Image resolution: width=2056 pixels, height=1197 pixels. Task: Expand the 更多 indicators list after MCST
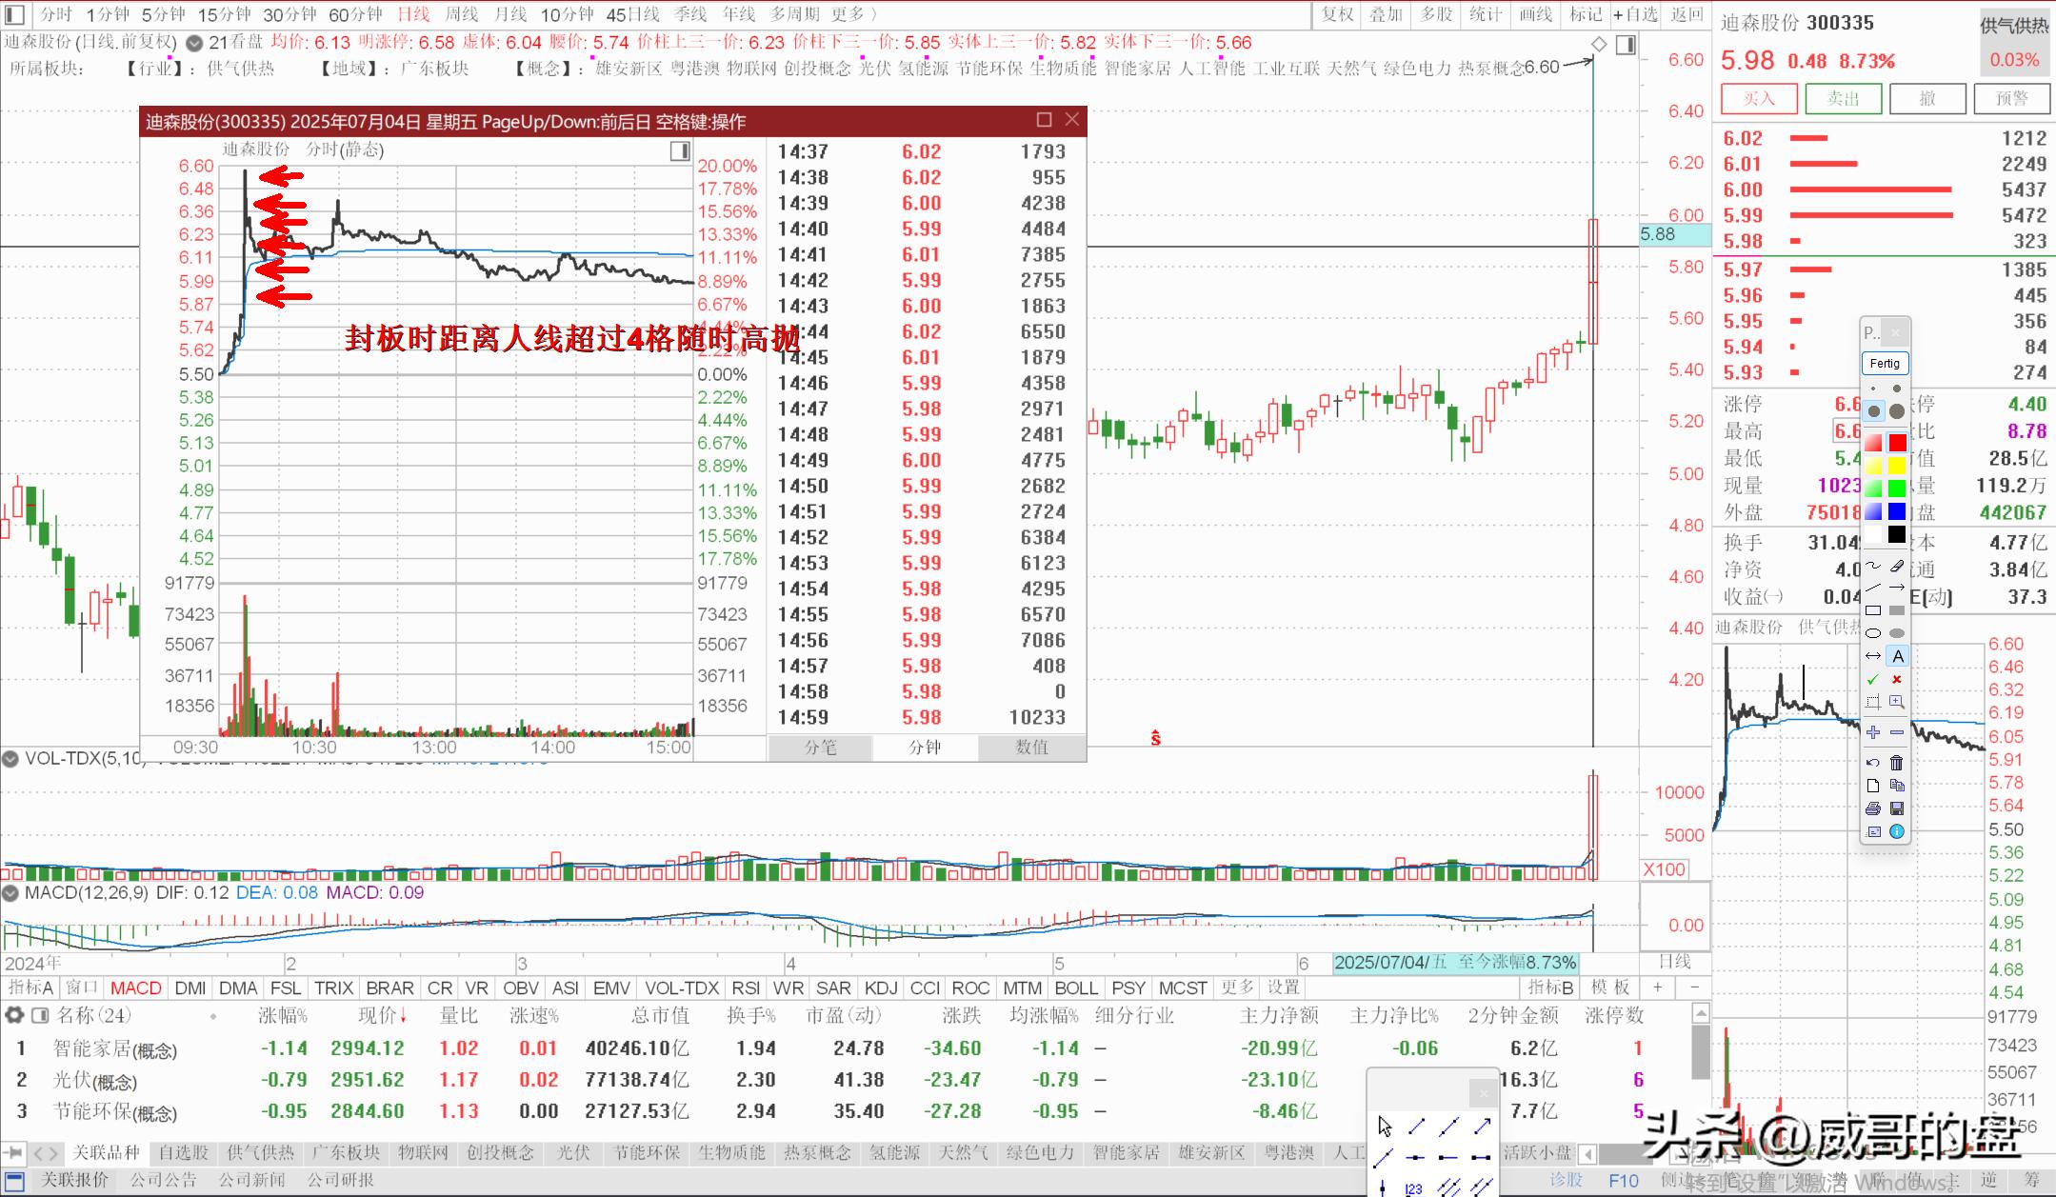coord(1237,988)
